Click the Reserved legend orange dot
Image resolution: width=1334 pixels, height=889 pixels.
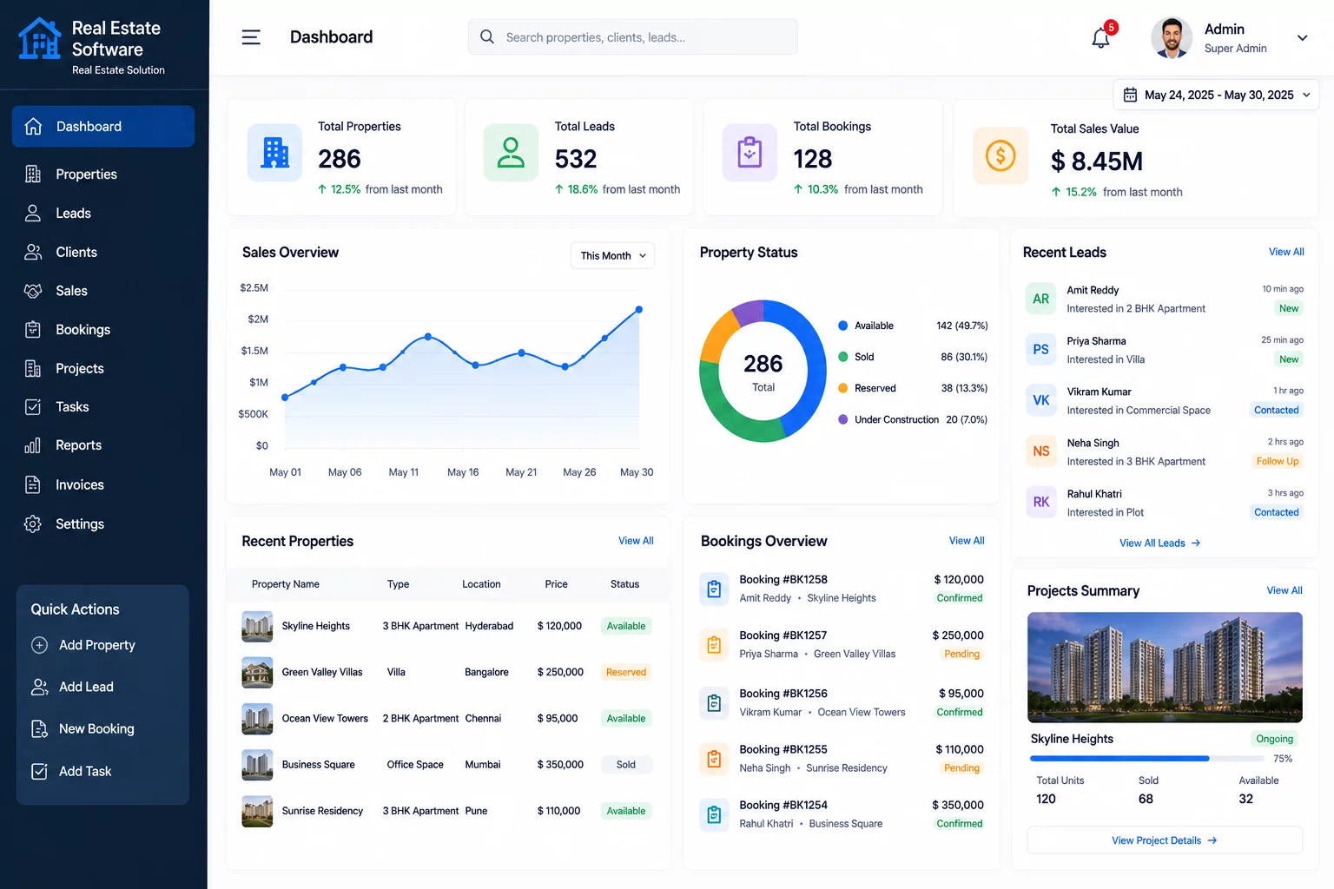click(842, 388)
